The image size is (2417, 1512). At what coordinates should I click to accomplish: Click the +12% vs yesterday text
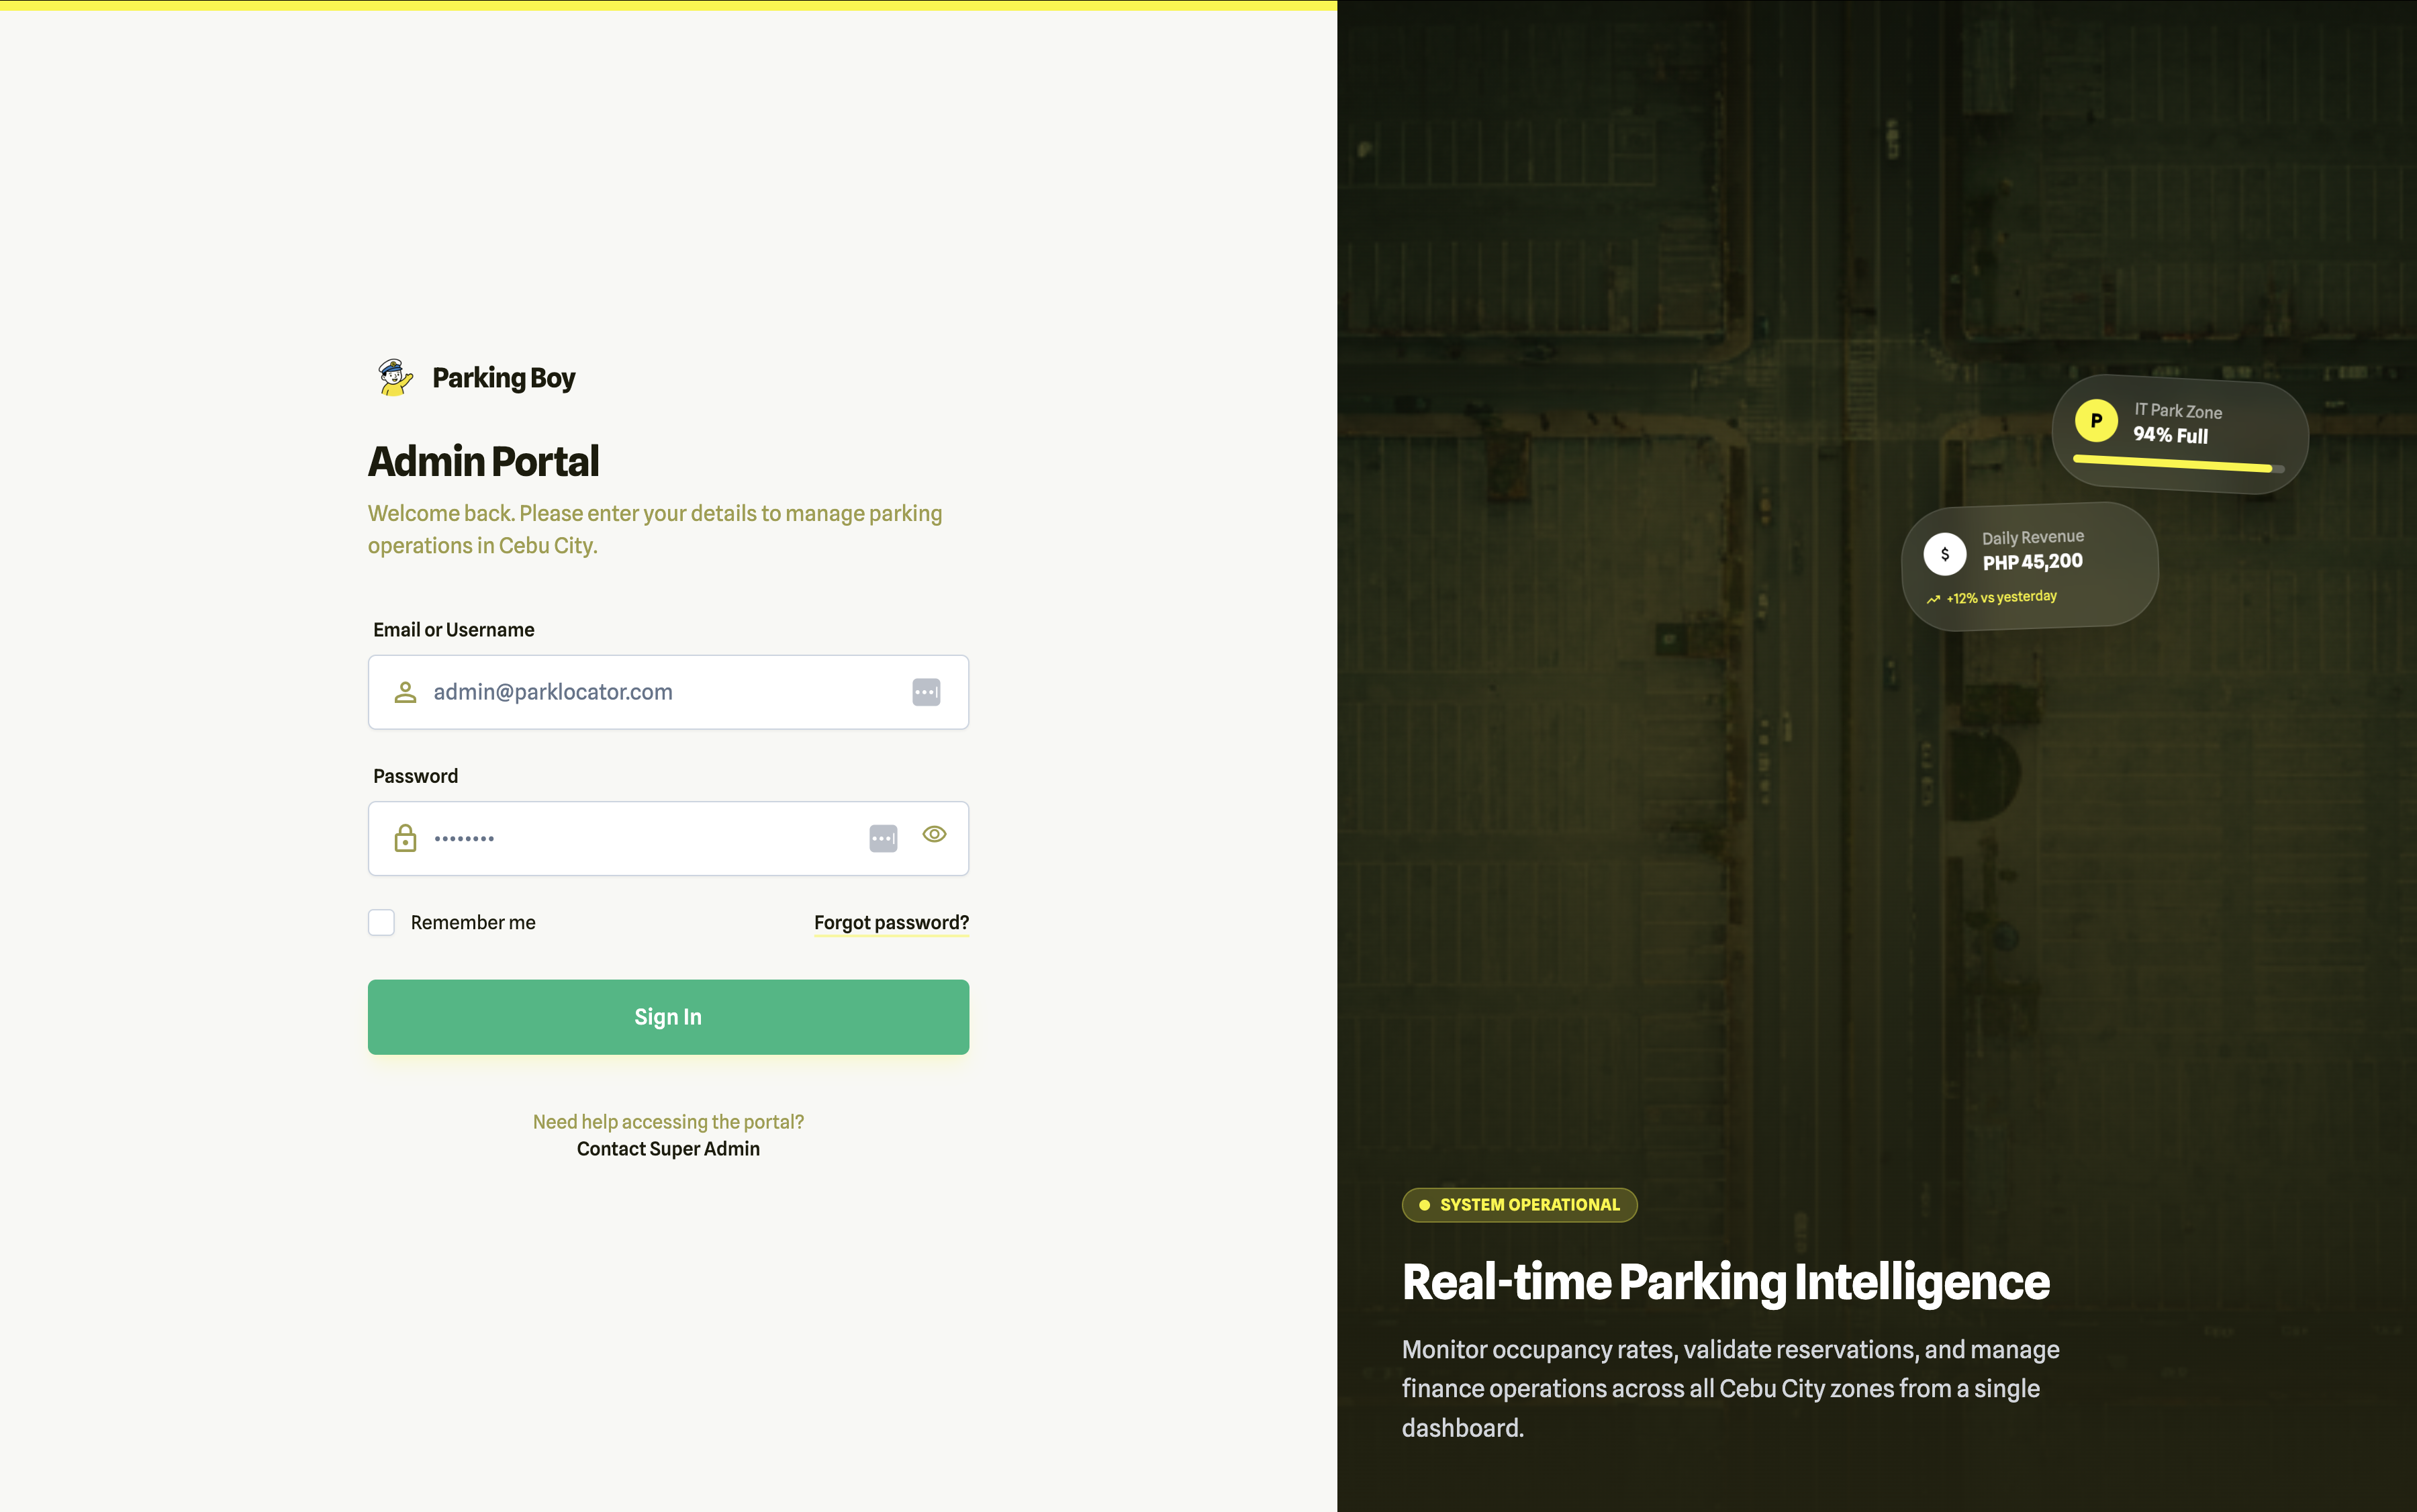pos(2002,597)
